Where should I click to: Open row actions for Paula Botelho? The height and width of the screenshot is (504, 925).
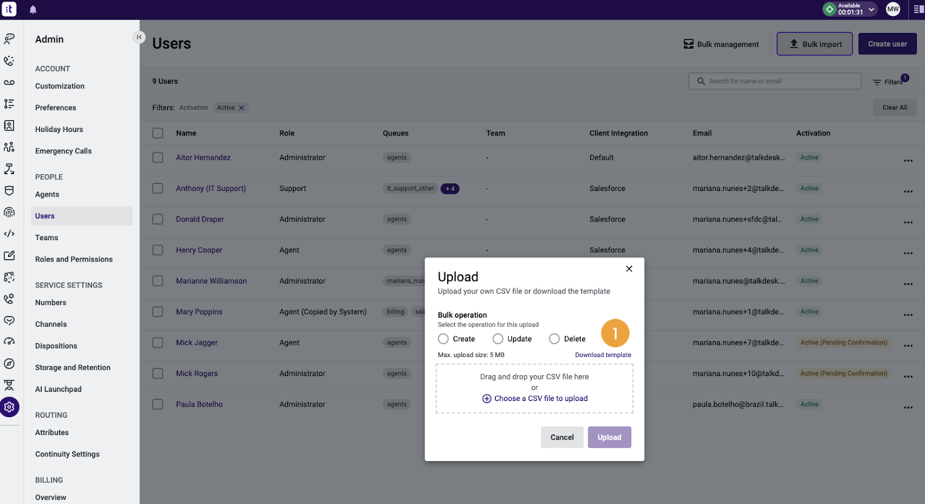[908, 407]
